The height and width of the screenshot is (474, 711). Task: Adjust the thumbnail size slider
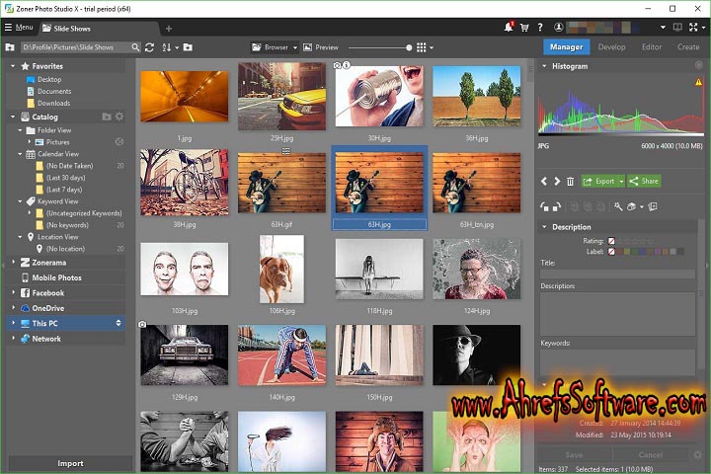409,47
